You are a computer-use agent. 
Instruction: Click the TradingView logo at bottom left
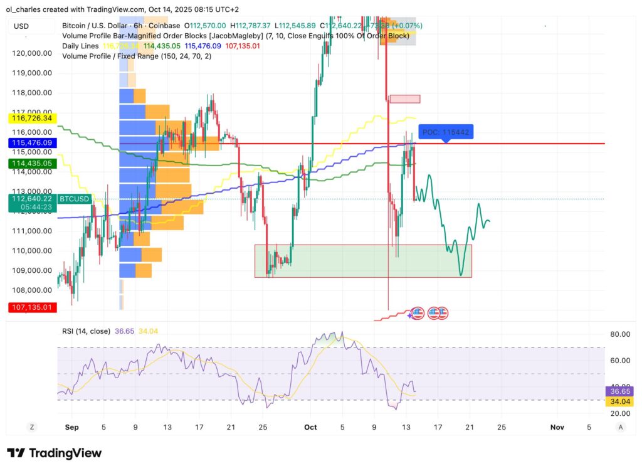[x=53, y=453]
